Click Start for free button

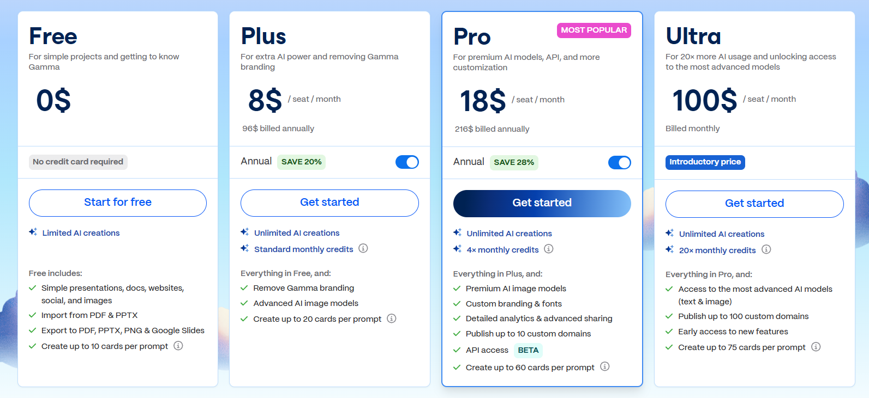118,203
